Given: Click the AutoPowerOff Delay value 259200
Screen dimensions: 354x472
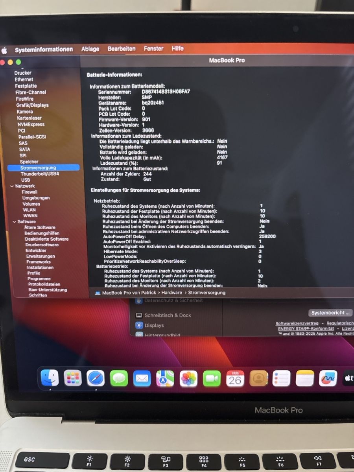Looking at the screenshot, I should (x=267, y=236).
